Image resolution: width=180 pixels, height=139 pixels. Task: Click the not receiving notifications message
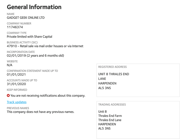(x=48, y=96)
